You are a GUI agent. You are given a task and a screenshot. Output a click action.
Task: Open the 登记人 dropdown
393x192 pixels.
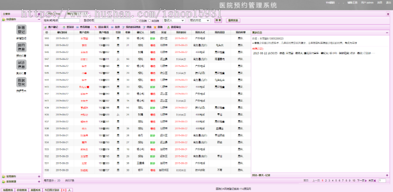(174, 21)
